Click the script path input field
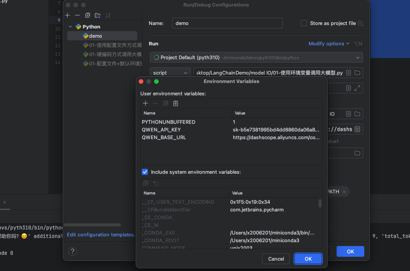Image resolution: width=410 pixels, height=271 pixels. point(269,73)
